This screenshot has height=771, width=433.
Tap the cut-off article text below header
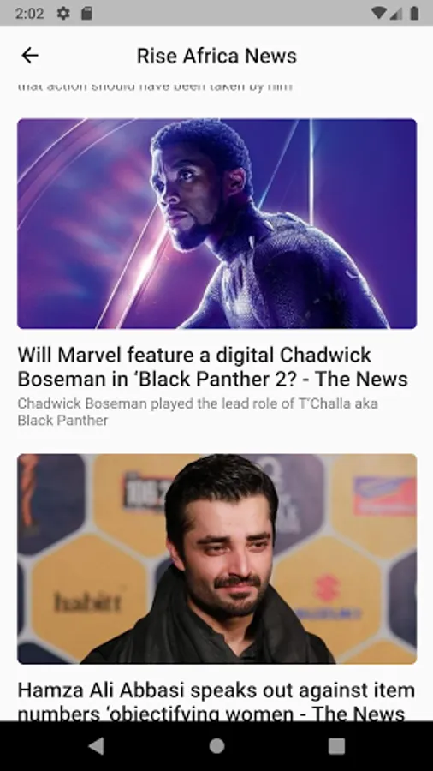[155, 87]
